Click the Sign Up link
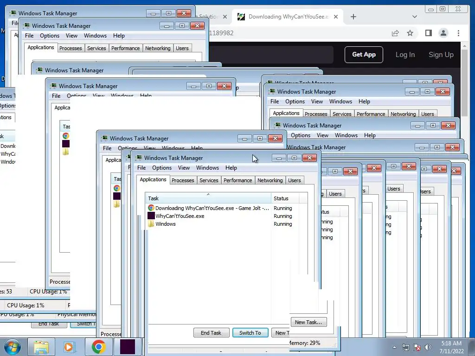Screen dimensions: 475x356 441,55
